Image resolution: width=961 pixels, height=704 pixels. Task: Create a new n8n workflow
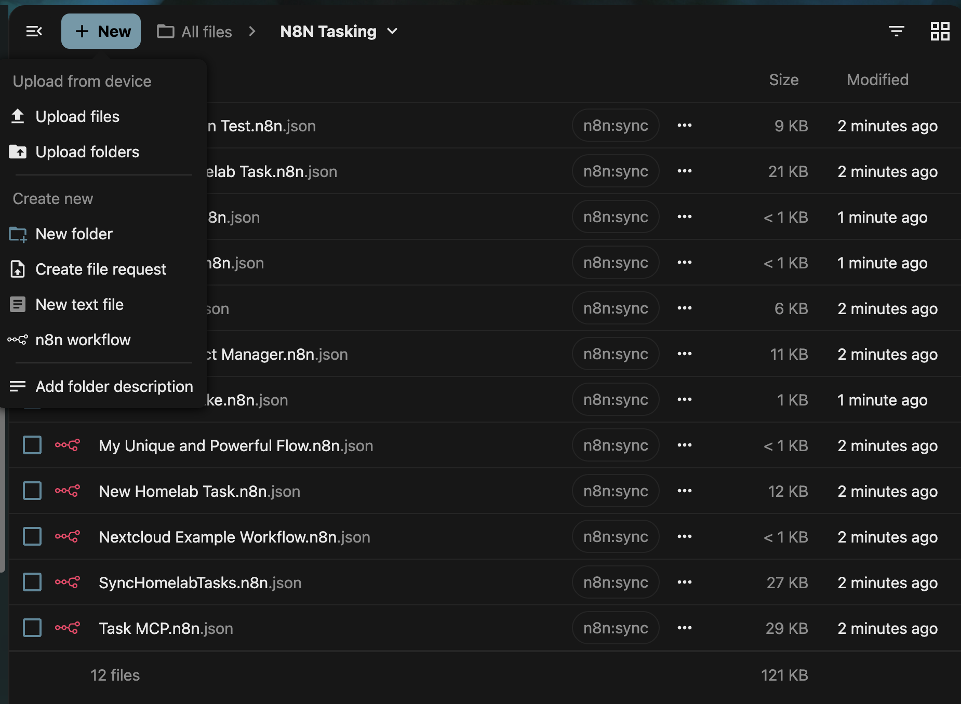coord(101,340)
